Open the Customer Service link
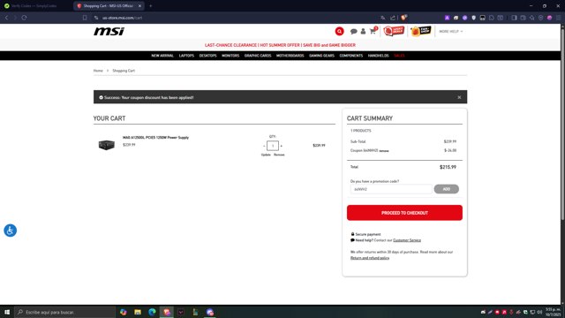The height and width of the screenshot is (318, 565). (407, 240)
